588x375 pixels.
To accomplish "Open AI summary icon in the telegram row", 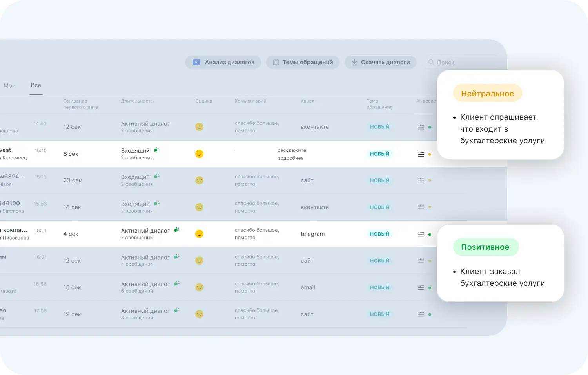I will (x=421, y=234).
